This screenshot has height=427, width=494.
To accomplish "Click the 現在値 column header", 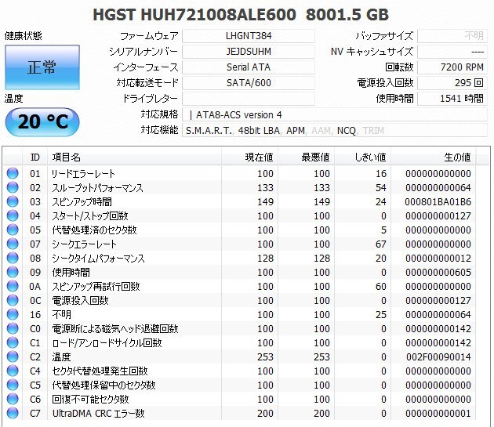I will coord(249,157).
